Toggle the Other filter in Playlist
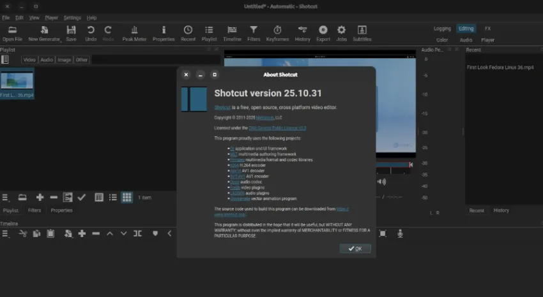This screenshot has width=543, height=297. pyautogui.click(x=82, y=60)
